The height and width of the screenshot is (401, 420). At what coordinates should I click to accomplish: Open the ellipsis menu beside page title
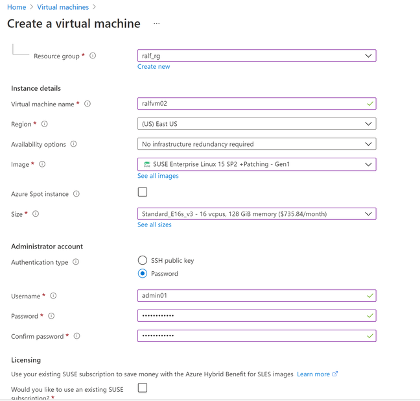pos(157,23)
